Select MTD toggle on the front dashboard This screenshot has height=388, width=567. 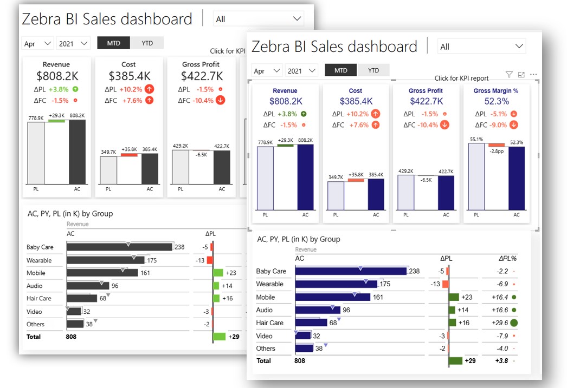tap(341, 70)
